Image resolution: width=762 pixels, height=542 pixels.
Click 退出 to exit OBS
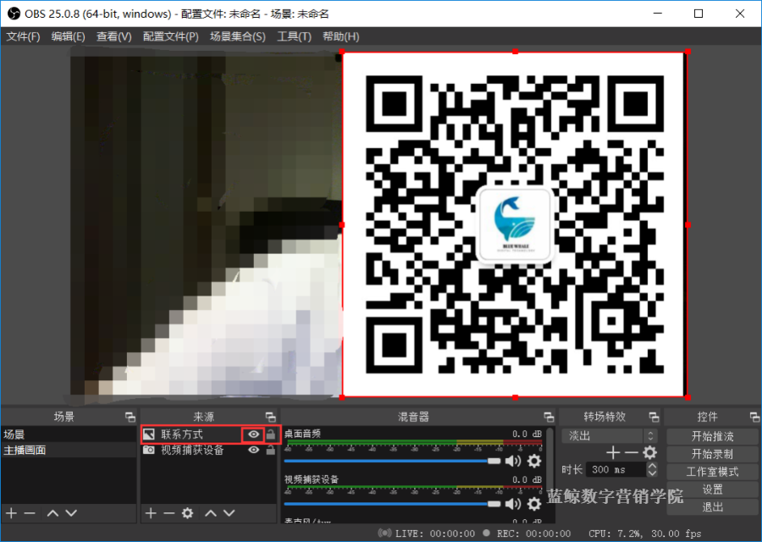(x=712, y=507)
